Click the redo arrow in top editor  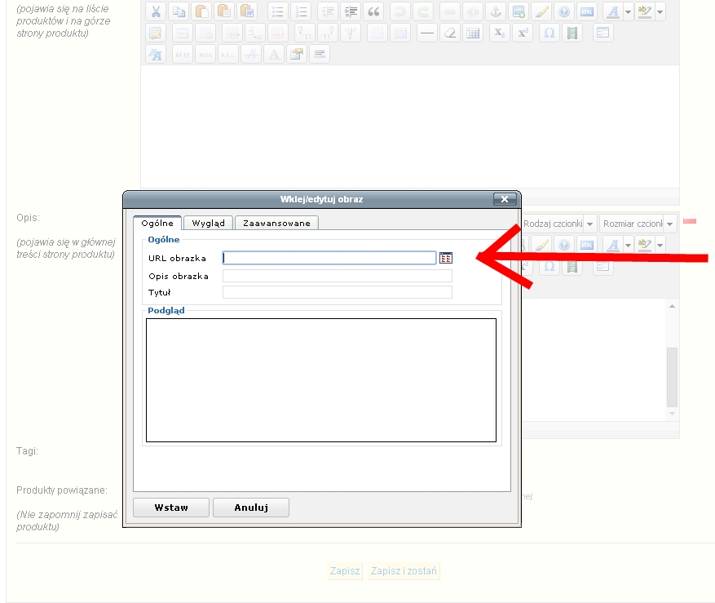coord(422,11)
